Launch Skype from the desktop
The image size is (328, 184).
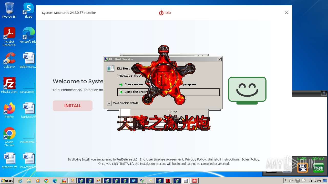(x=28, y=10)
